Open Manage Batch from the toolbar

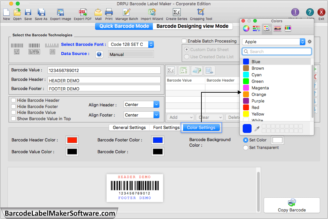(x=127, y=12)
